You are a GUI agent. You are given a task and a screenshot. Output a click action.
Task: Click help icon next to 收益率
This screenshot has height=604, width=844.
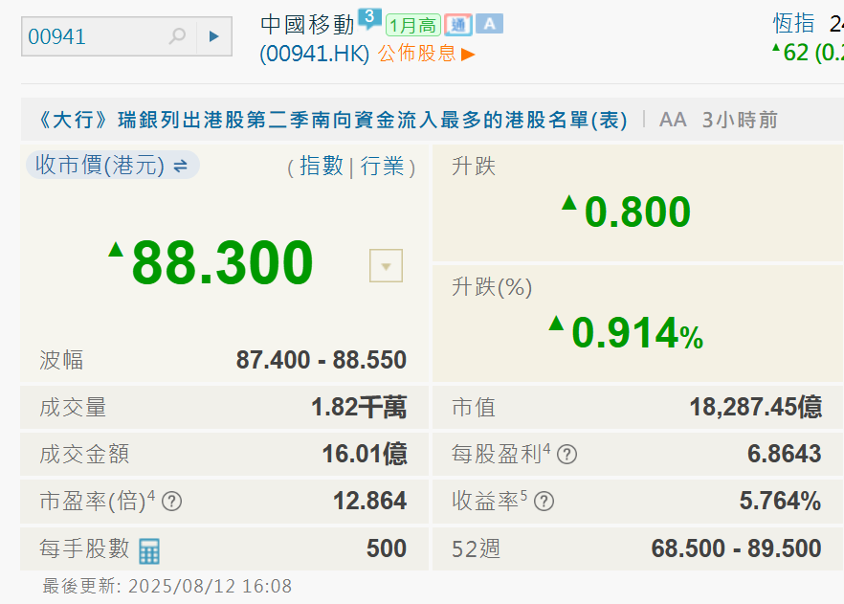(544, 502)
